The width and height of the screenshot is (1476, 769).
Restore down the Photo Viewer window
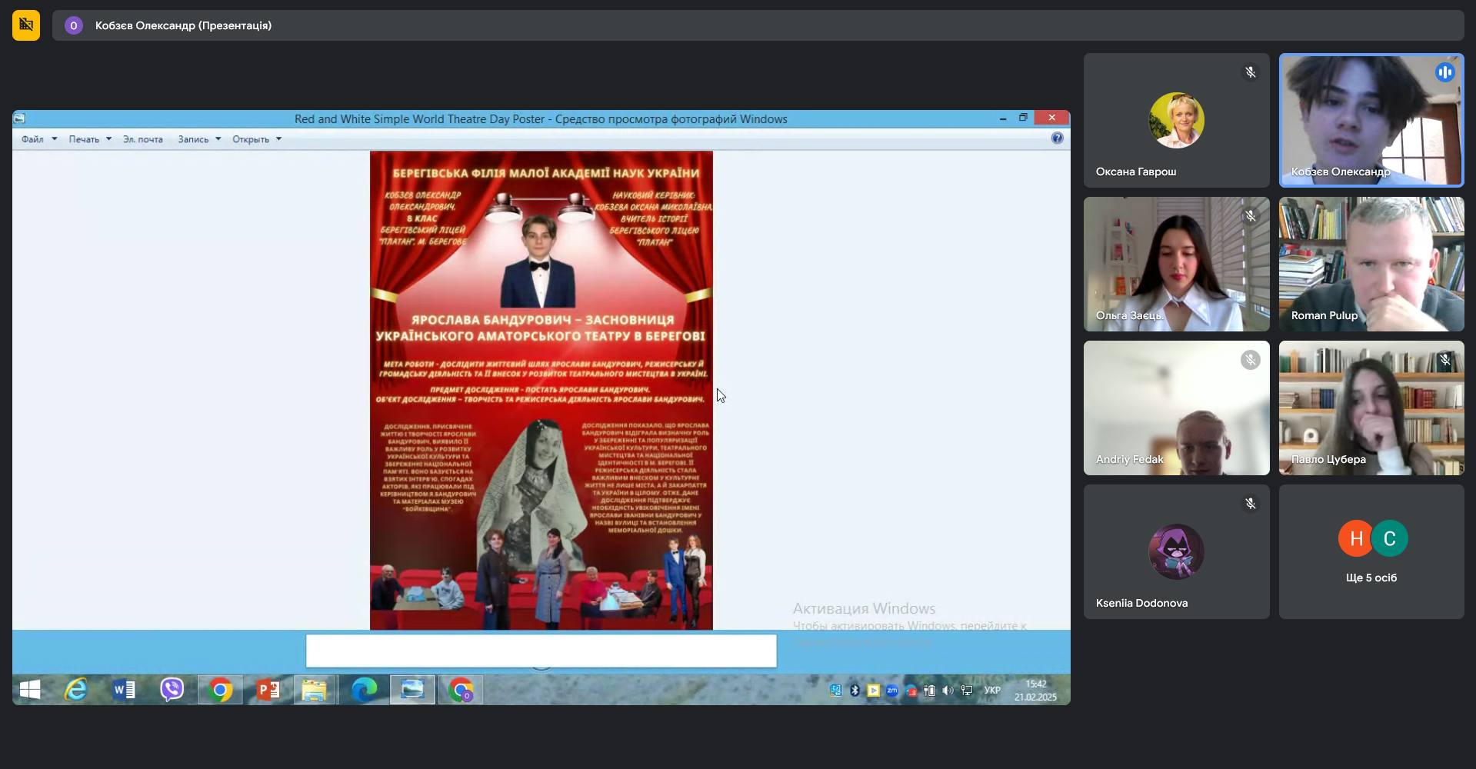[1023, 118]
